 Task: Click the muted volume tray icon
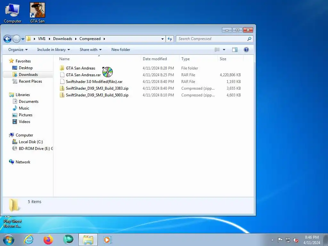296,240
